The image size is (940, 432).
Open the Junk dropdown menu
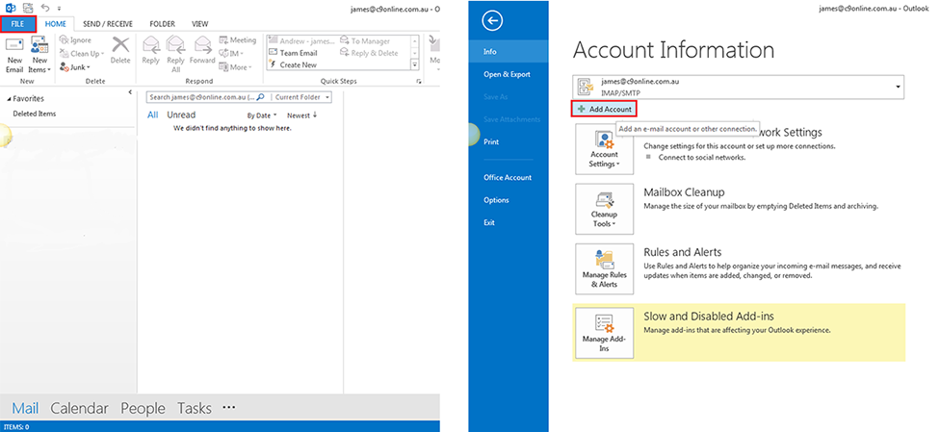coord(75,67)
